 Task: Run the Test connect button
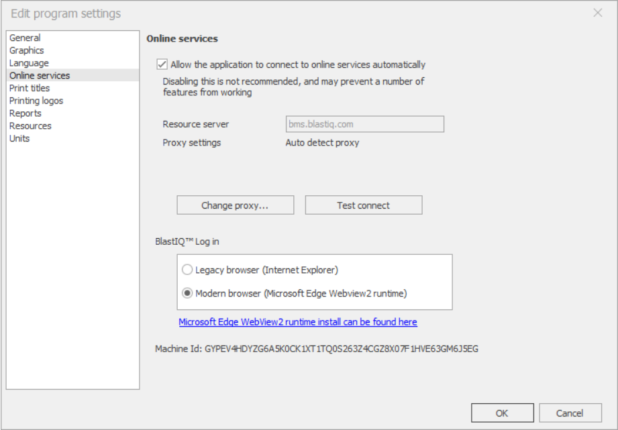(x=364, y=205)
